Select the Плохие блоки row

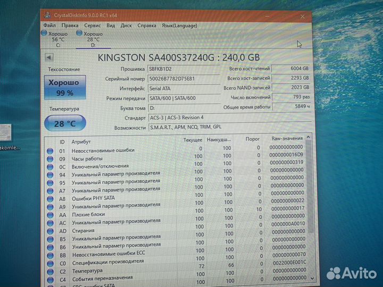point(176,213)
